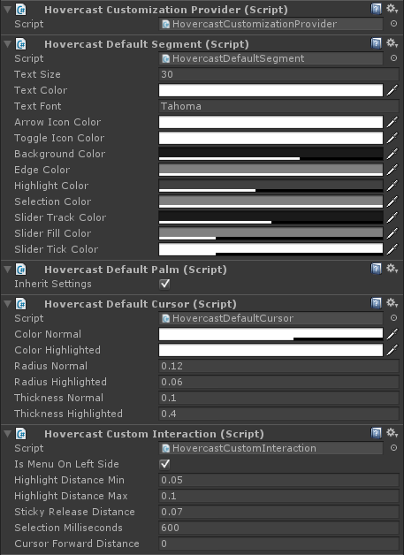
Task: Open object picker for HovercastDefaultCursor script
Action: click(393, 318)
